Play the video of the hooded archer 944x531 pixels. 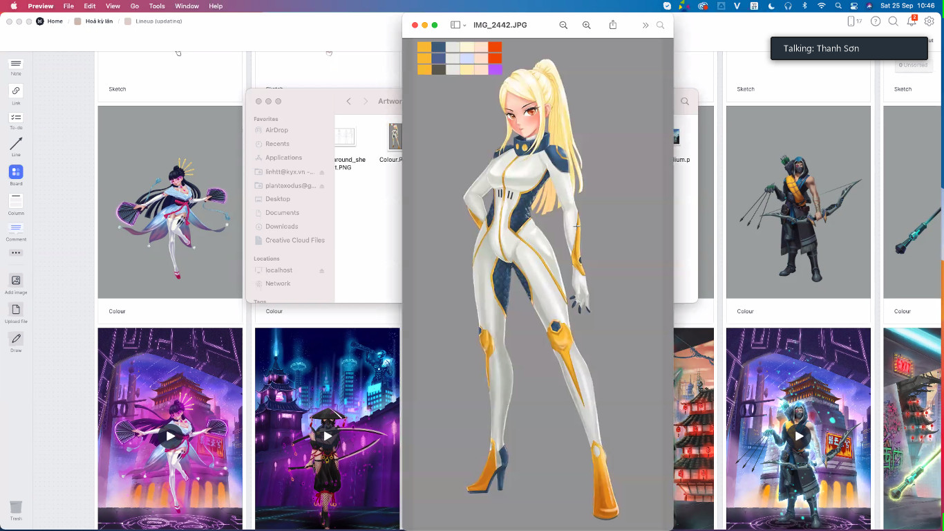[798, 436]
